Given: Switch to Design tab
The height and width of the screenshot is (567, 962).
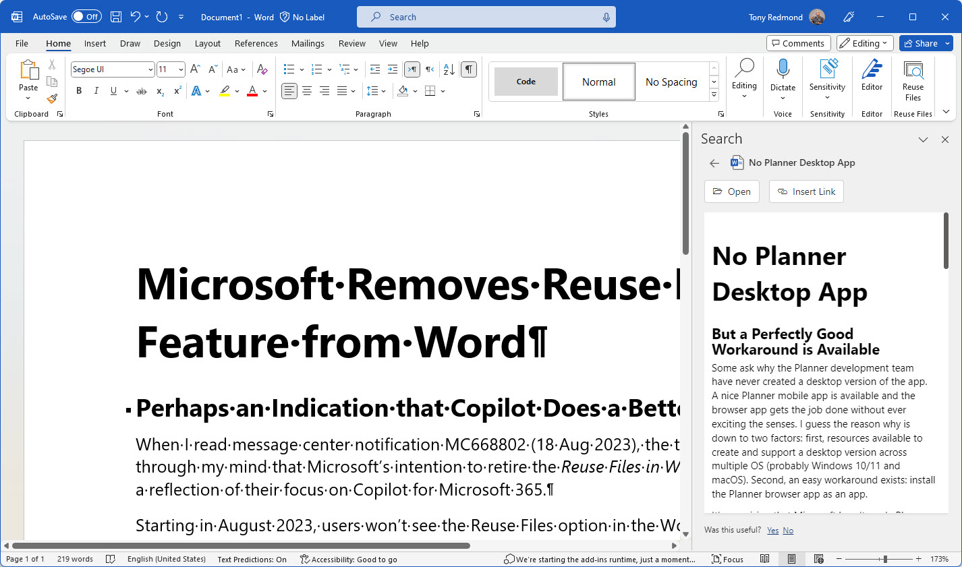Looking at the screenshot, I should pyautogui.click(x=167, y=43).
